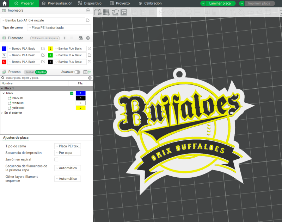Collapse the black object tree node
This screenshot has height=222, width=282.
pos(4,93)
